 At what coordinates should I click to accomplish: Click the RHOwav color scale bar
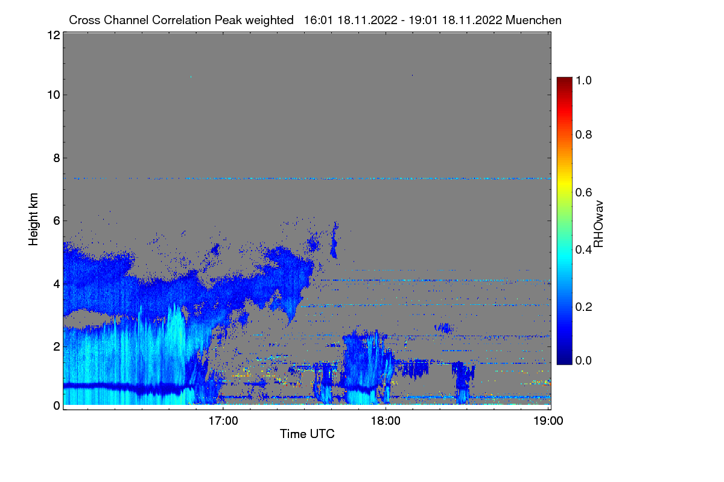tap(564, 221)
